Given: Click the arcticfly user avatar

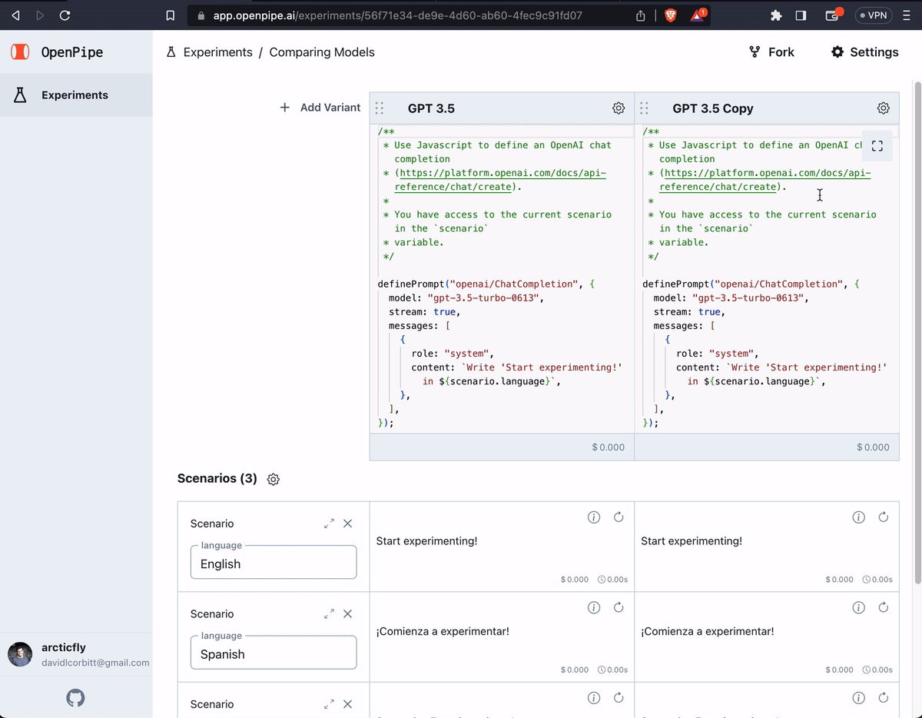Looking at the screenshot, I should click(x=20, y=654).
